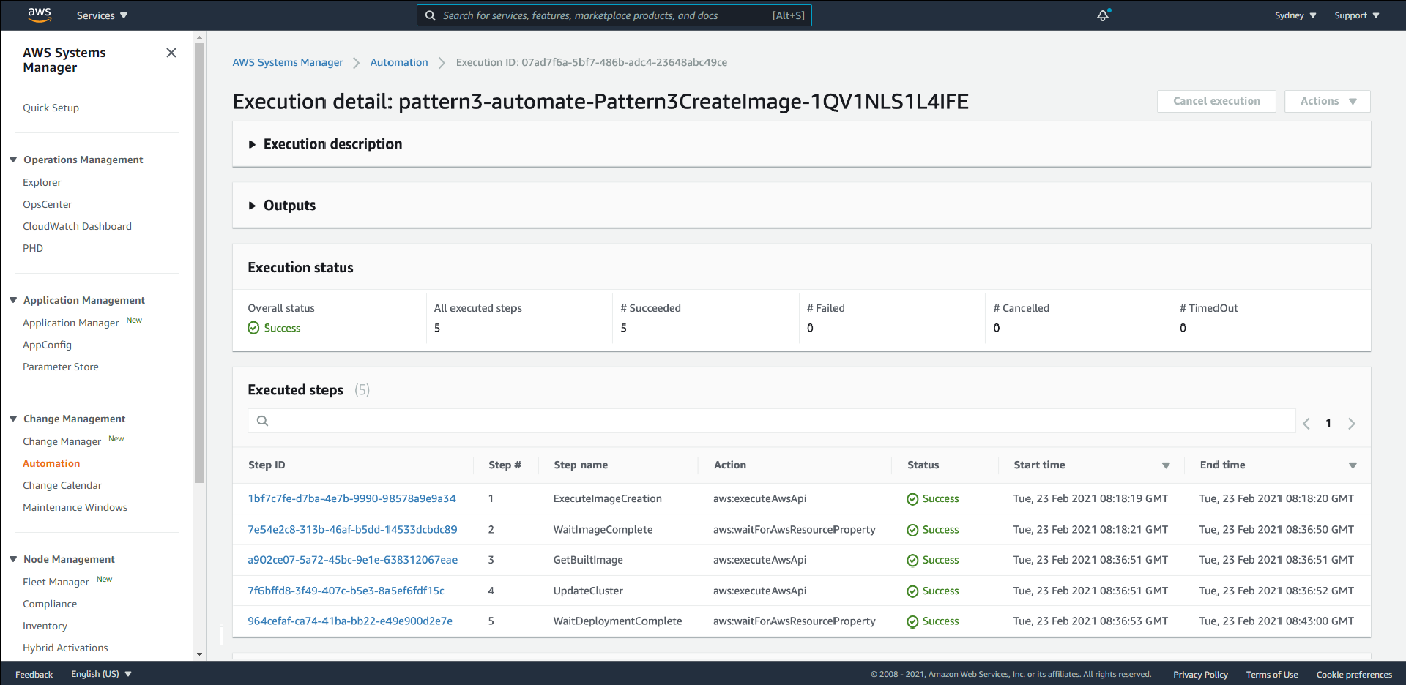
Task: Open step ID 1bf7c7fe-d7ba-4e7b-9990-98578a9e9a34
Action: tap(351, 498)
